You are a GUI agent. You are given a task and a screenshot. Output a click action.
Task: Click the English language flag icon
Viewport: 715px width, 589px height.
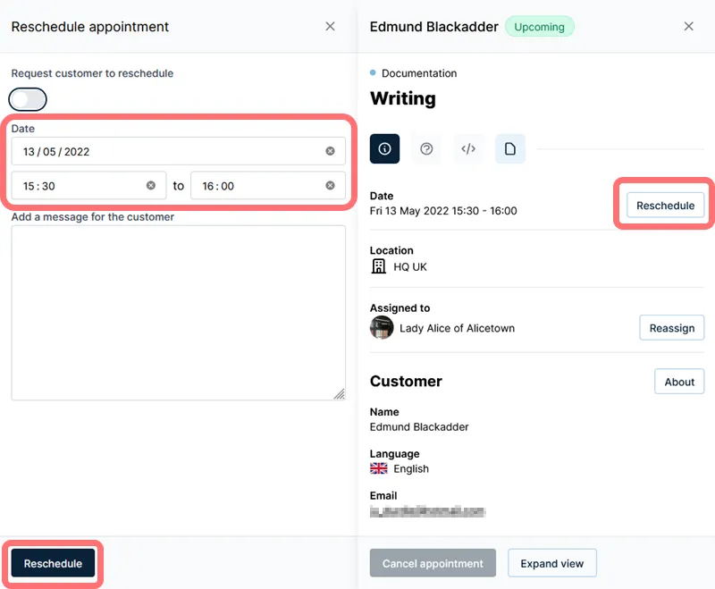click(378, 468)
